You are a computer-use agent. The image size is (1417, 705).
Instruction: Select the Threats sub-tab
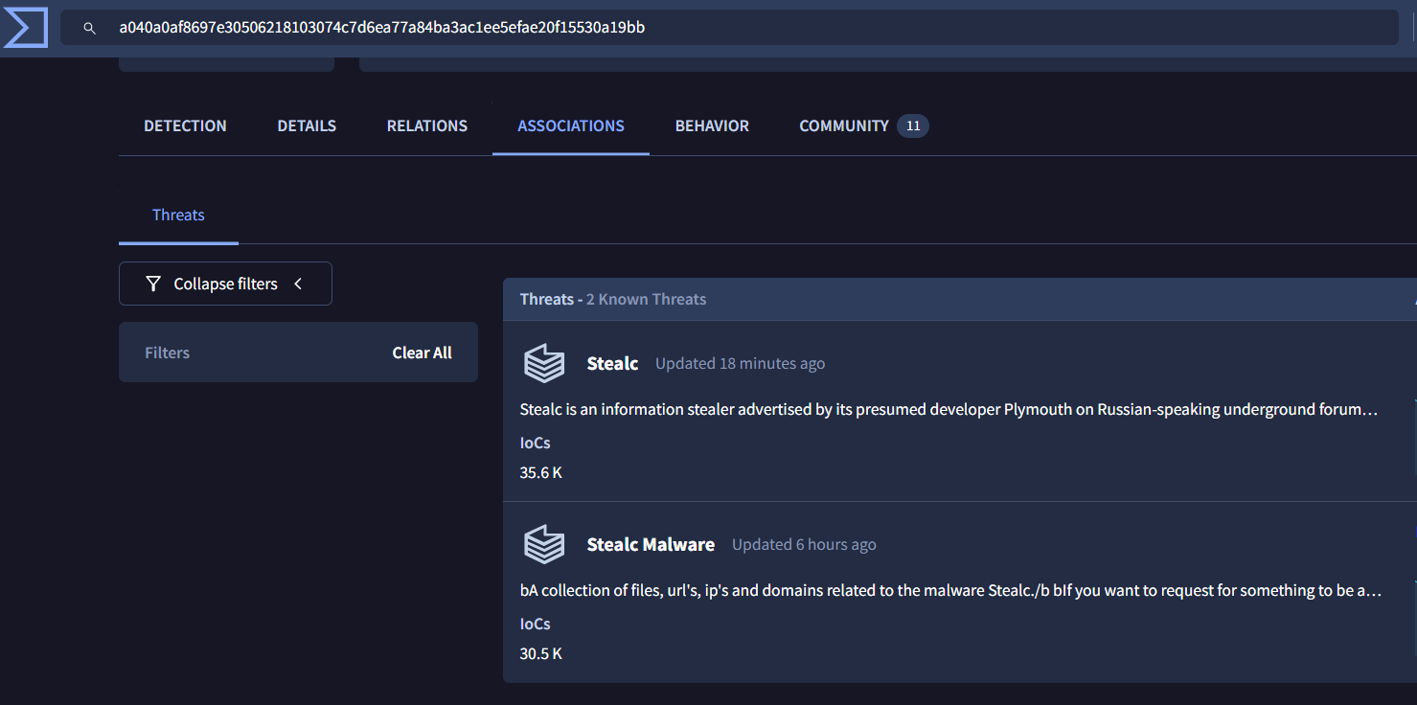(178, 215)
